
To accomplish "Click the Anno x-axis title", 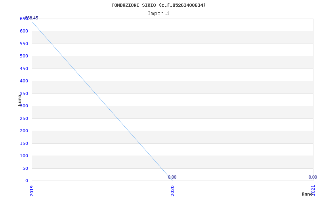I will pyautogui.click(x=307, y=194).
